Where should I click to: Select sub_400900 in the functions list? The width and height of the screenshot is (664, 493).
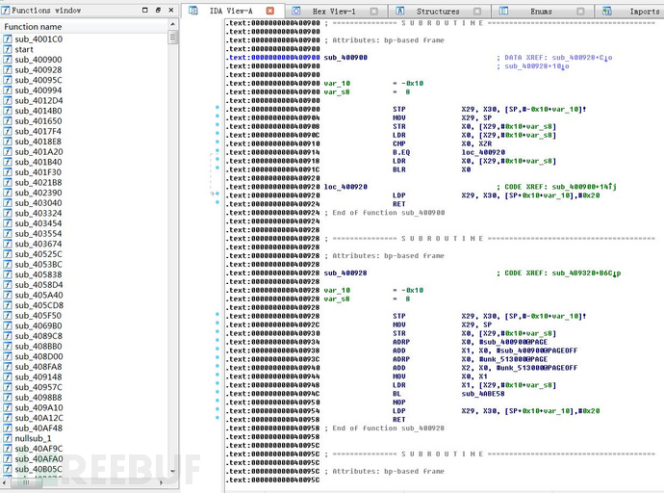38,60
